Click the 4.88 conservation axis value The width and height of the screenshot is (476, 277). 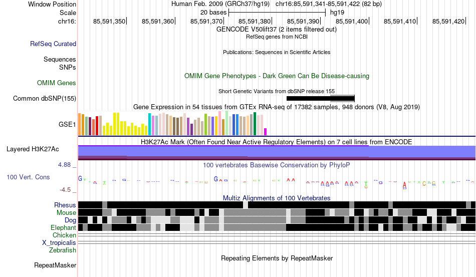64,165
